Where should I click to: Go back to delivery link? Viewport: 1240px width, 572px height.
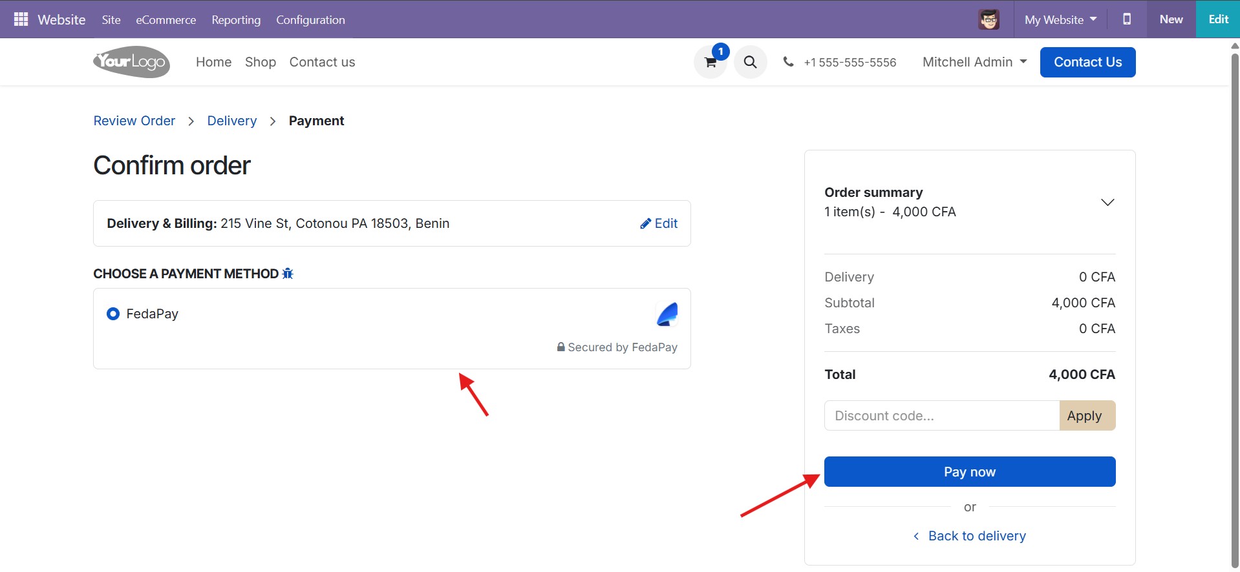point(970,536)
